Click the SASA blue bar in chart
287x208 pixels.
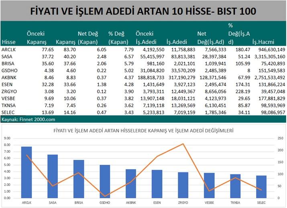tap(53, 176)
